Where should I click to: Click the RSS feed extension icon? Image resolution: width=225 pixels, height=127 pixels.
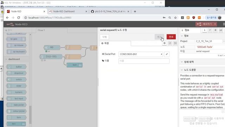[188, 18]
